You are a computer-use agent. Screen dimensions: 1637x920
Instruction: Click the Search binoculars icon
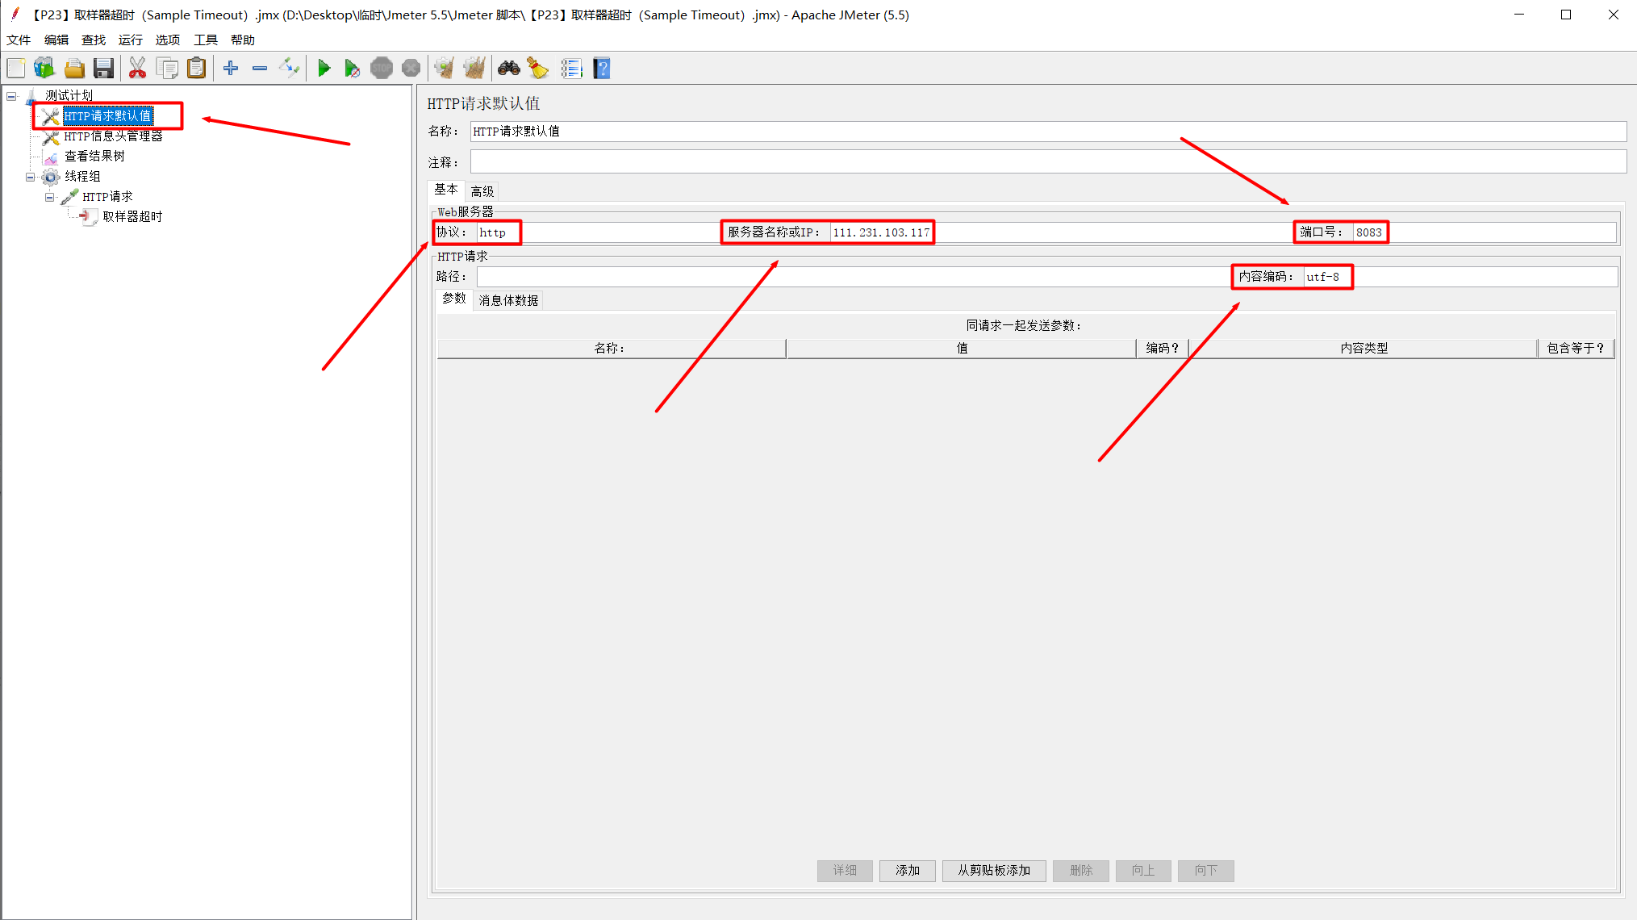pos(508,69)
